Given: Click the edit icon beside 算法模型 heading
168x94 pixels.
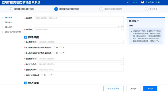Looking at the screenshot, I should pos(26,83).
